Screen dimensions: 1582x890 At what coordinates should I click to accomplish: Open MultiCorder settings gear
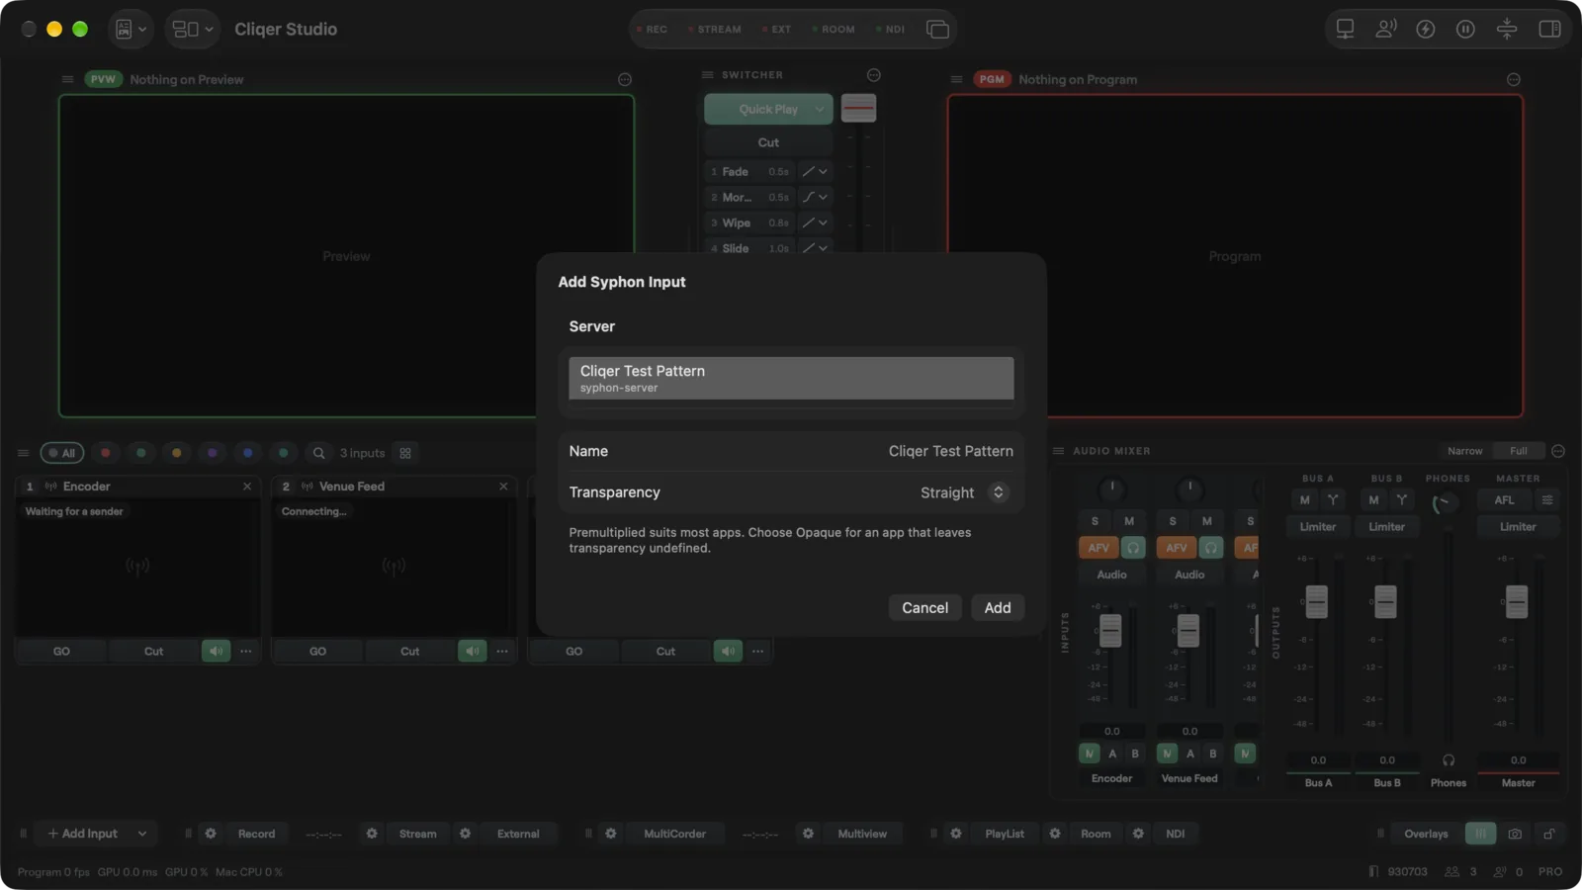coord(611,834)
